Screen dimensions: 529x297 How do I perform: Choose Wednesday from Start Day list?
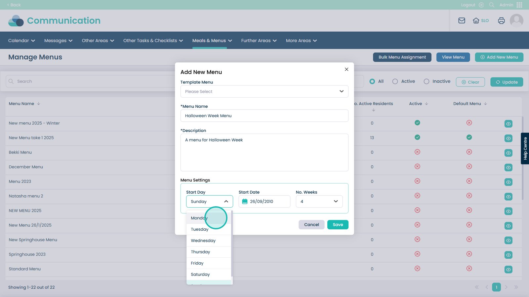pyautogui.click(x=203, y=241)
